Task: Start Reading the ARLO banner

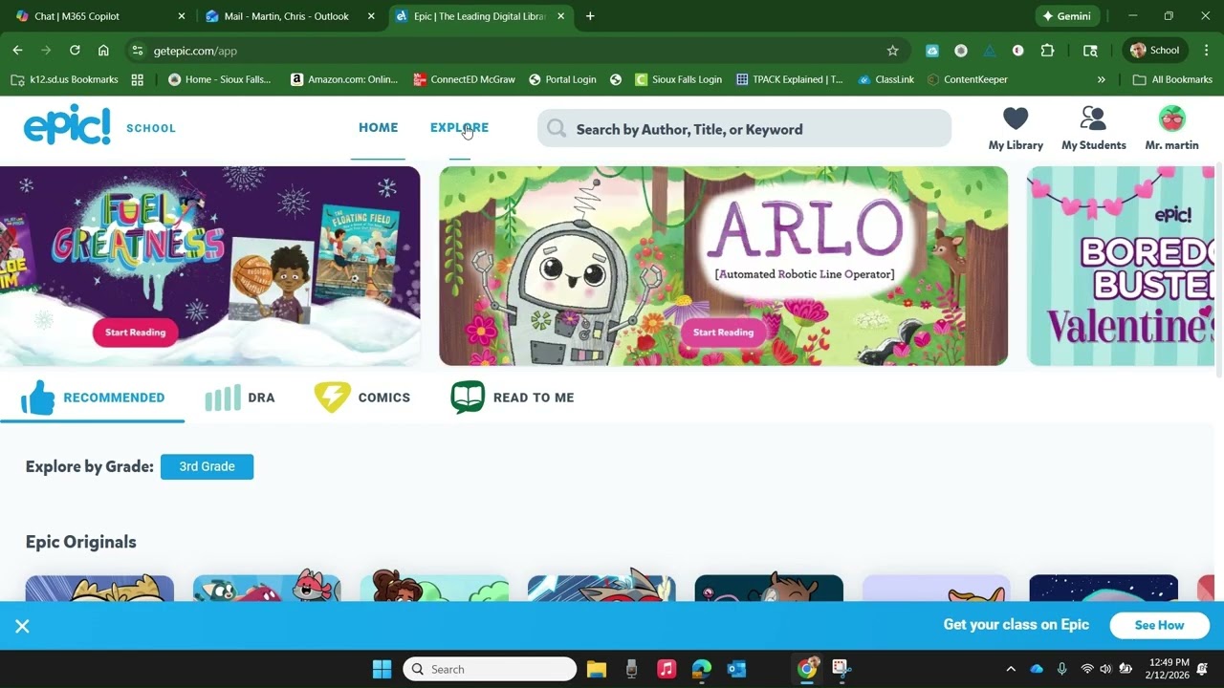Action: click(723, 333)
